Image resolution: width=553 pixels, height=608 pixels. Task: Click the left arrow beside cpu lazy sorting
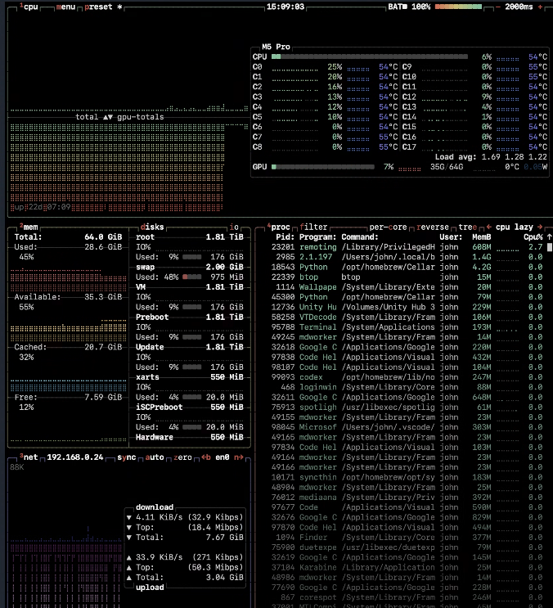click(x=489, y=227)
